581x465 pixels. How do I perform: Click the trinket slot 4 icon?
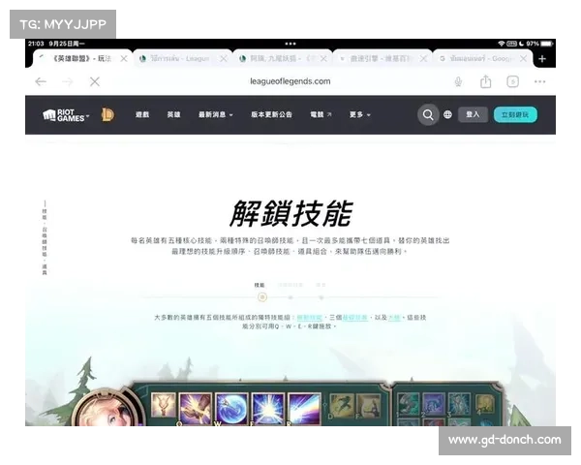pos(485,403)
